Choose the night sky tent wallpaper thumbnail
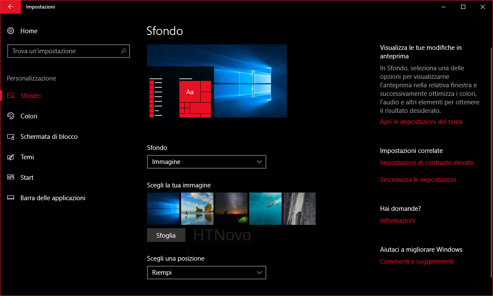 tap(231, 209)
